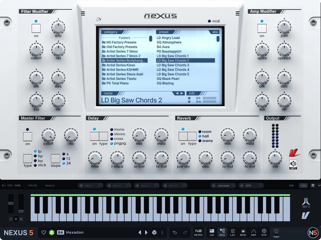Viewport: 321px width, 240px height.
Task: Click the green expansion cube icon
Action: coord(52,232)
